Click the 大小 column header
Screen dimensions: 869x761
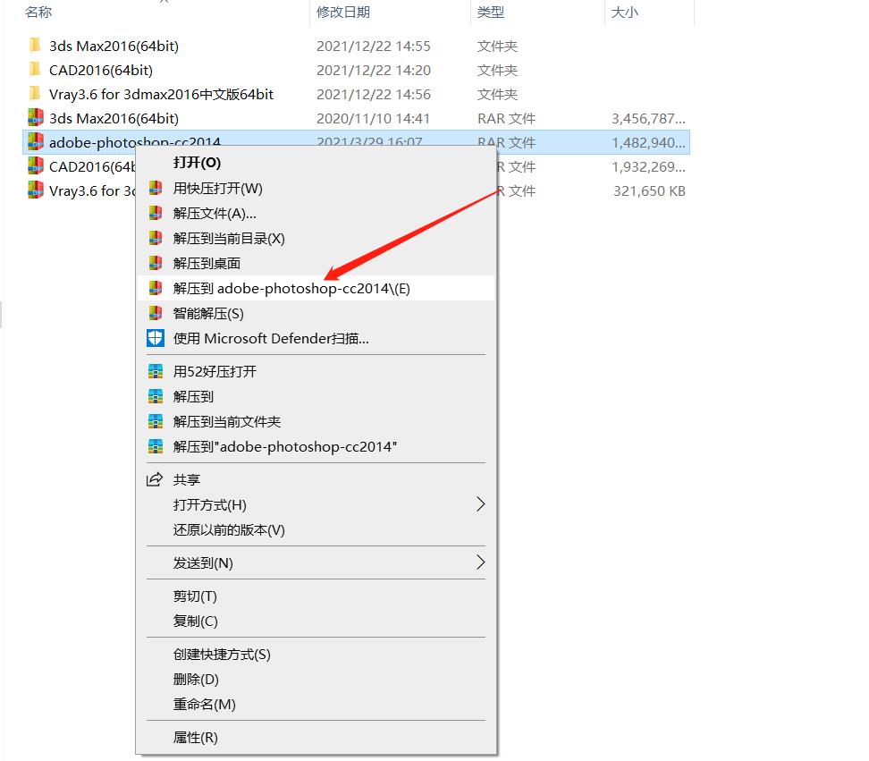(623, 13)
